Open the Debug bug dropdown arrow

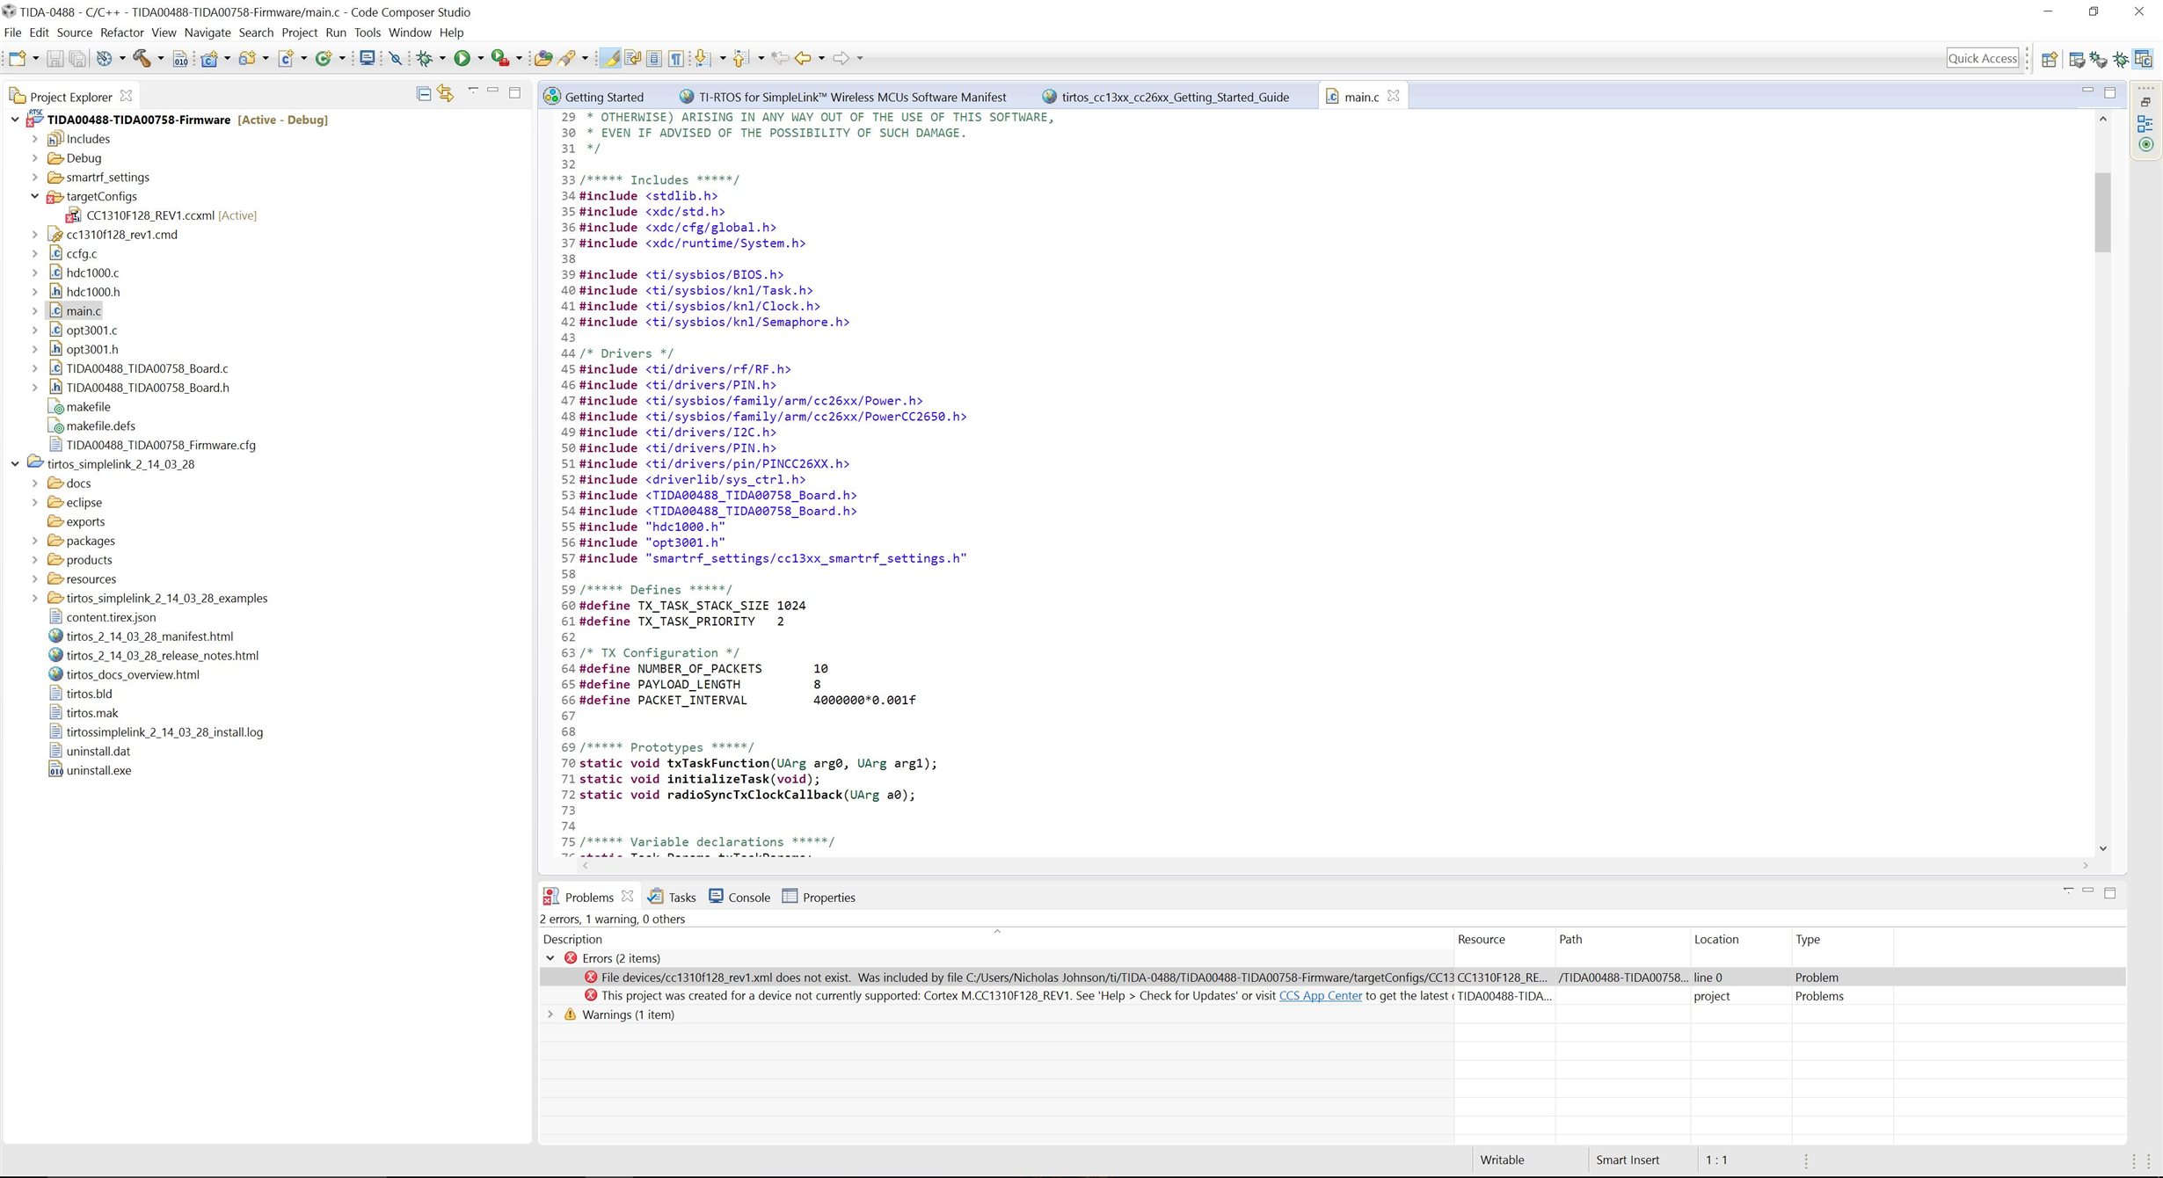click(442, 59)
